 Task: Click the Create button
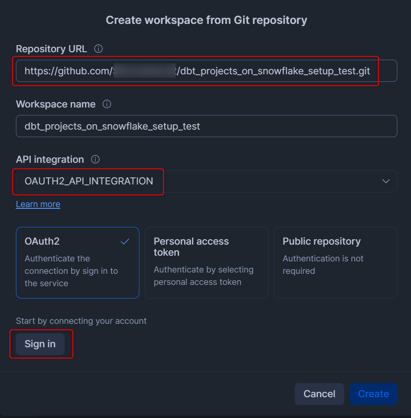tap(373, 394)
